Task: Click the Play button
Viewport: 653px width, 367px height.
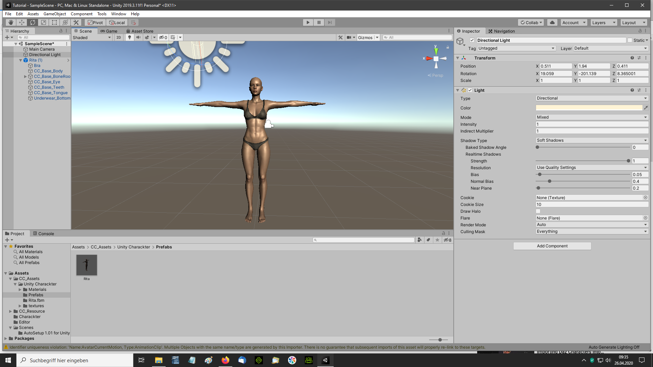Action: (308, 22)
